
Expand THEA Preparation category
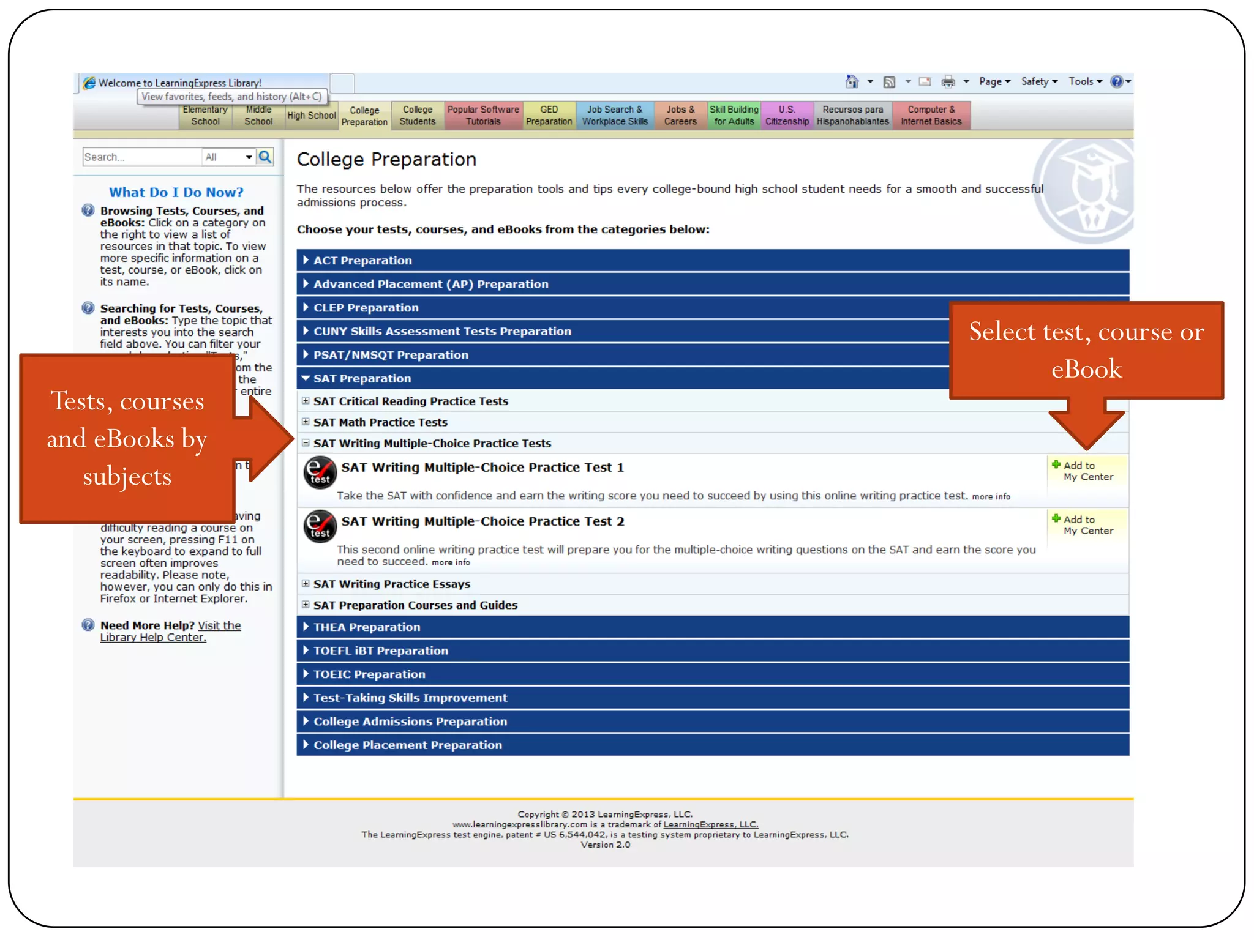pyautogui.click(x=713, y=627)
